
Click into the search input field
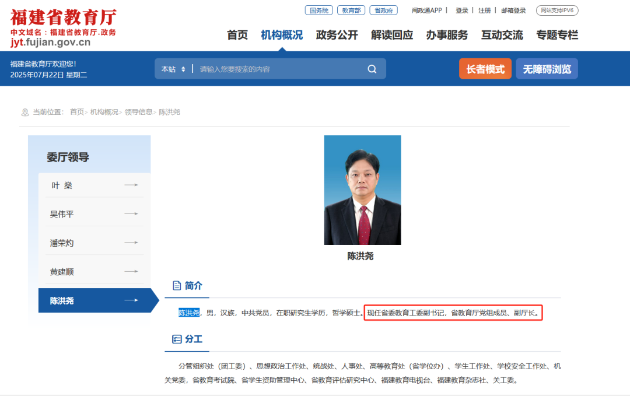pos(280,69)
